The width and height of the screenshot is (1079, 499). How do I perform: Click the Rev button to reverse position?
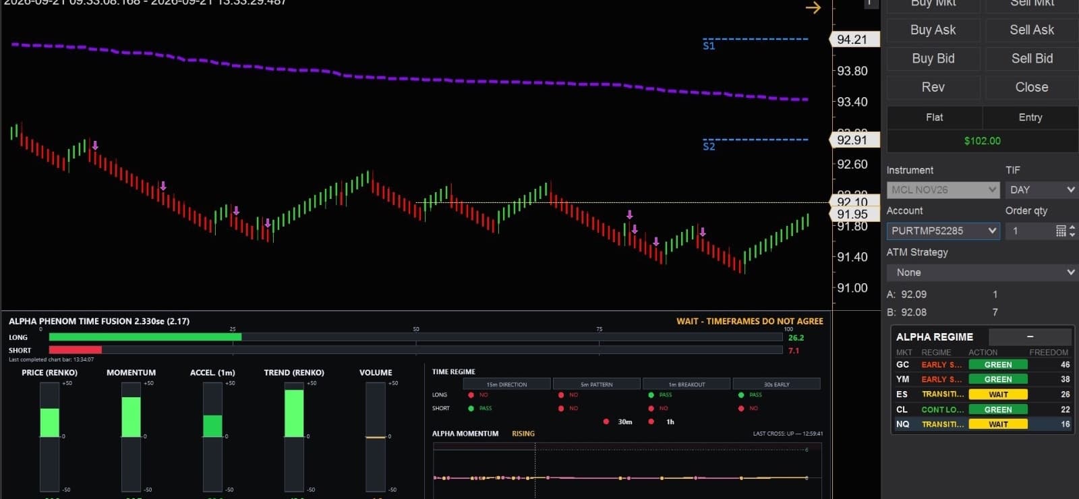pos(933,87)
